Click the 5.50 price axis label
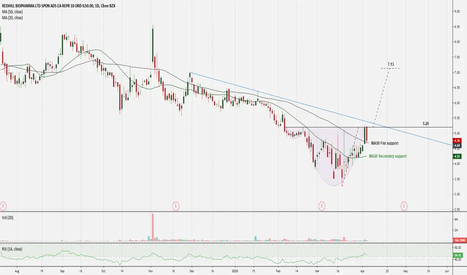This screenshot has width=467, height=275. click(x=456, y=118)
